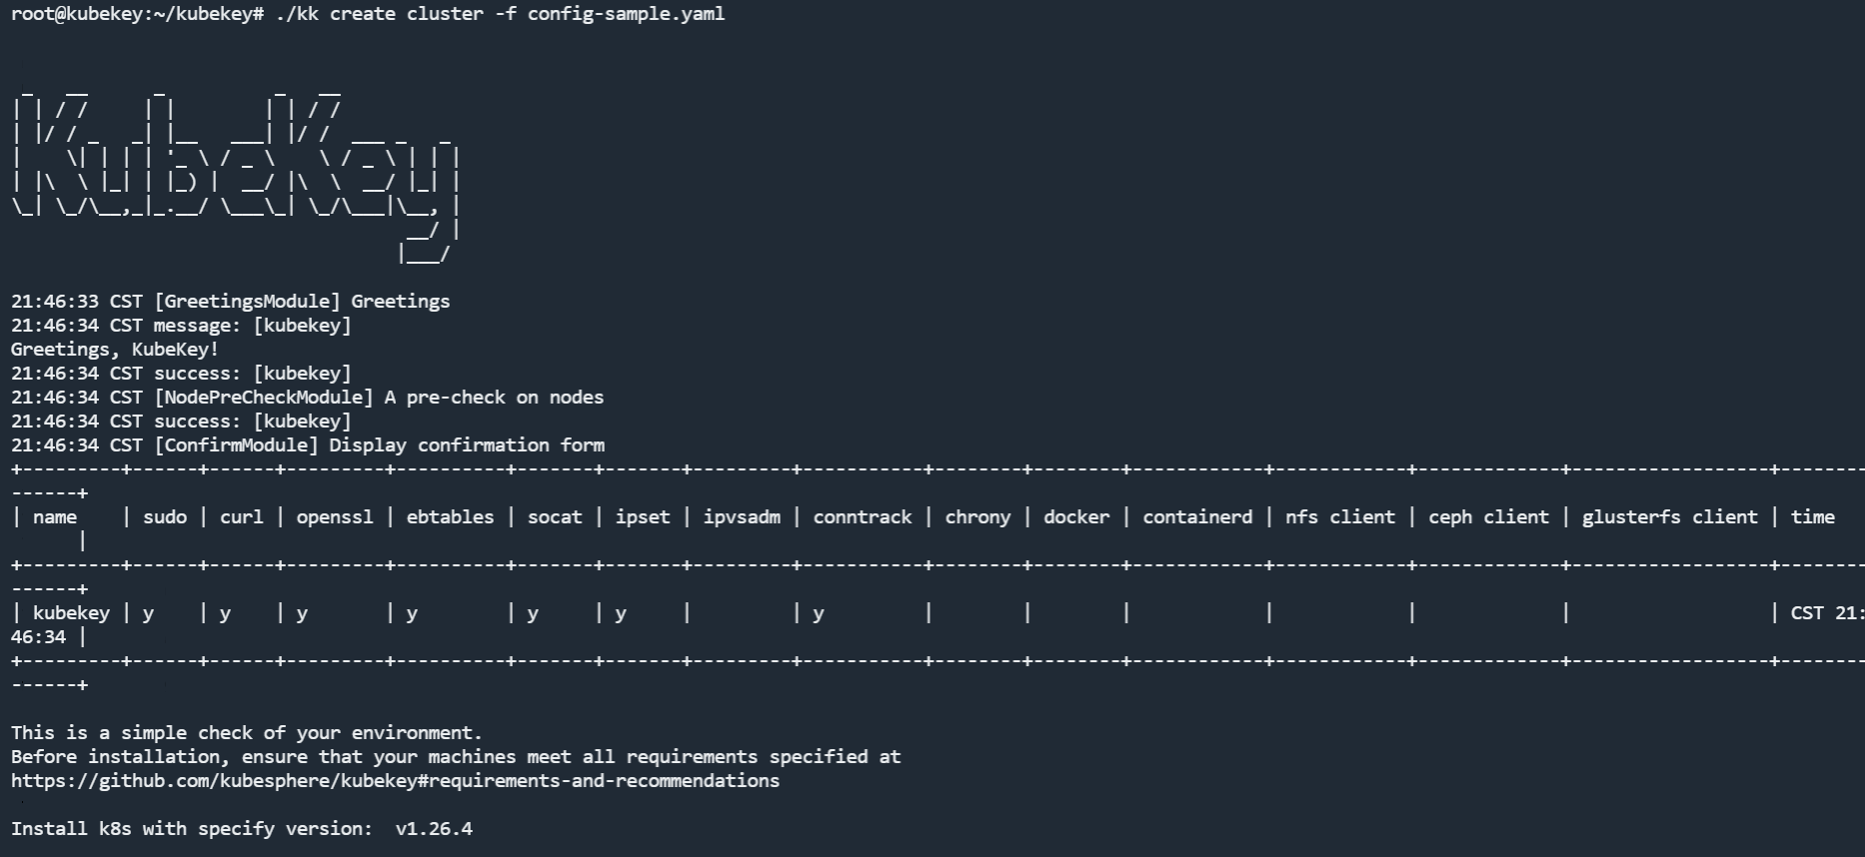Click the "containerd" column header

[1197, 517]
